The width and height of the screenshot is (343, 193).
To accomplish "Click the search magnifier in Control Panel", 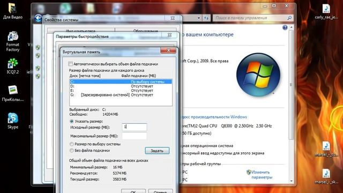I will tap(289, 18).
